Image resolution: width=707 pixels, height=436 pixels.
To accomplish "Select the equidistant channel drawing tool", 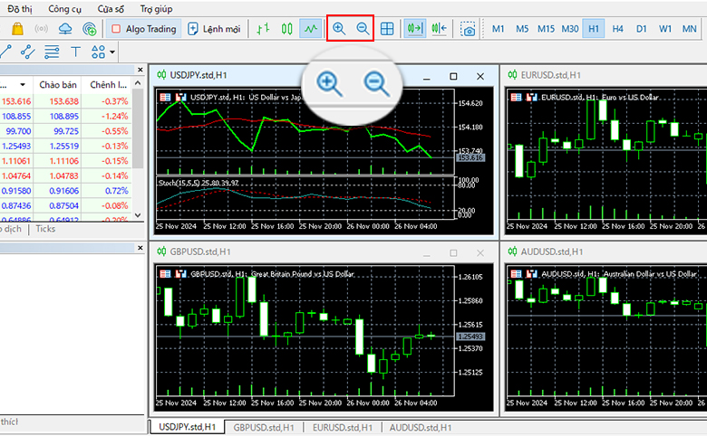I will tap(28, 52).
